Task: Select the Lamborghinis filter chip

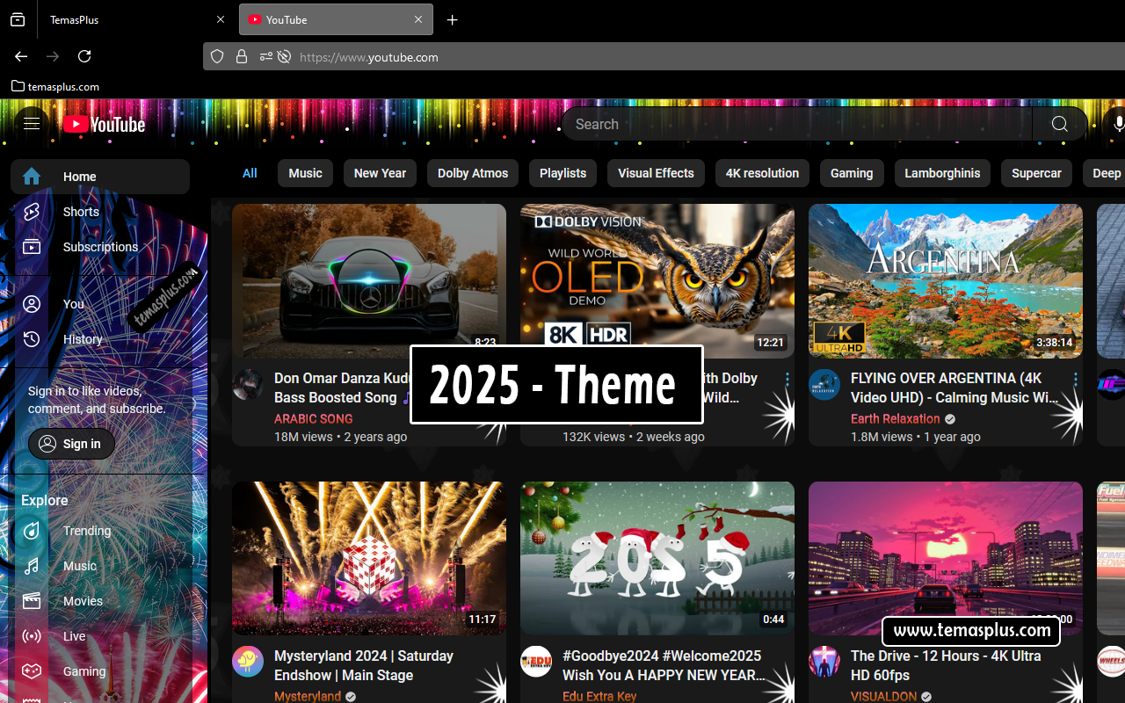Action: [942, 173]
